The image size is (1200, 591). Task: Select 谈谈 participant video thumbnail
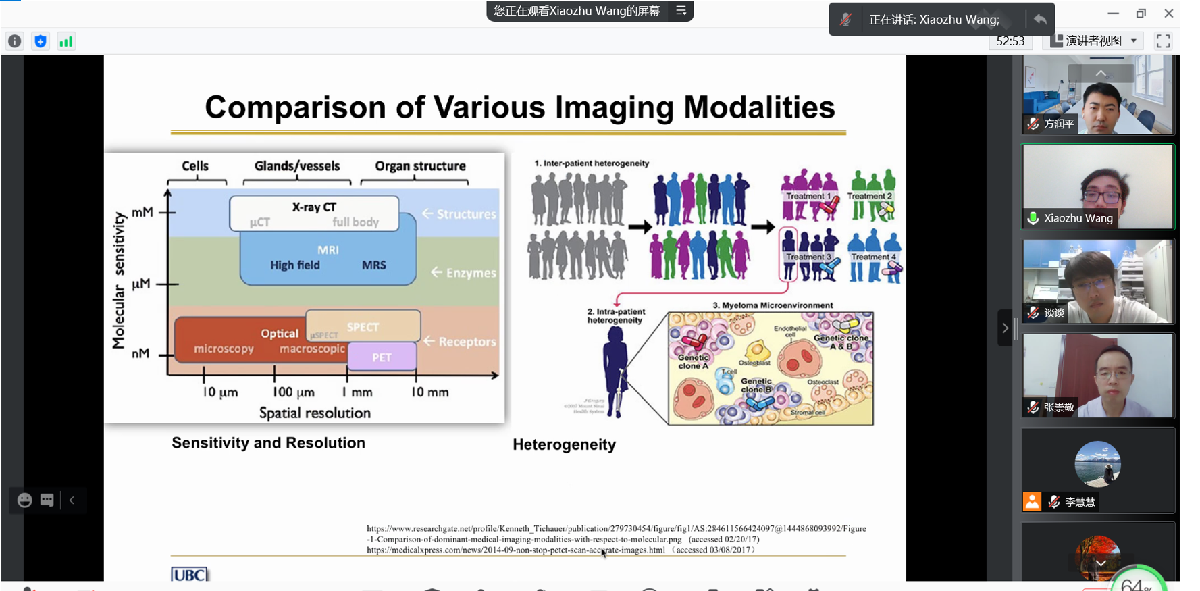tap(1097, 281)
